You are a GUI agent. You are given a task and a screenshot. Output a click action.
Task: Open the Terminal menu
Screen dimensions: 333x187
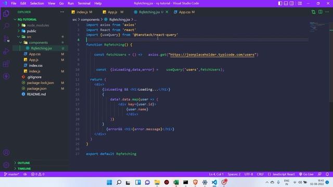pyautogui.click(x=84, y=4)
